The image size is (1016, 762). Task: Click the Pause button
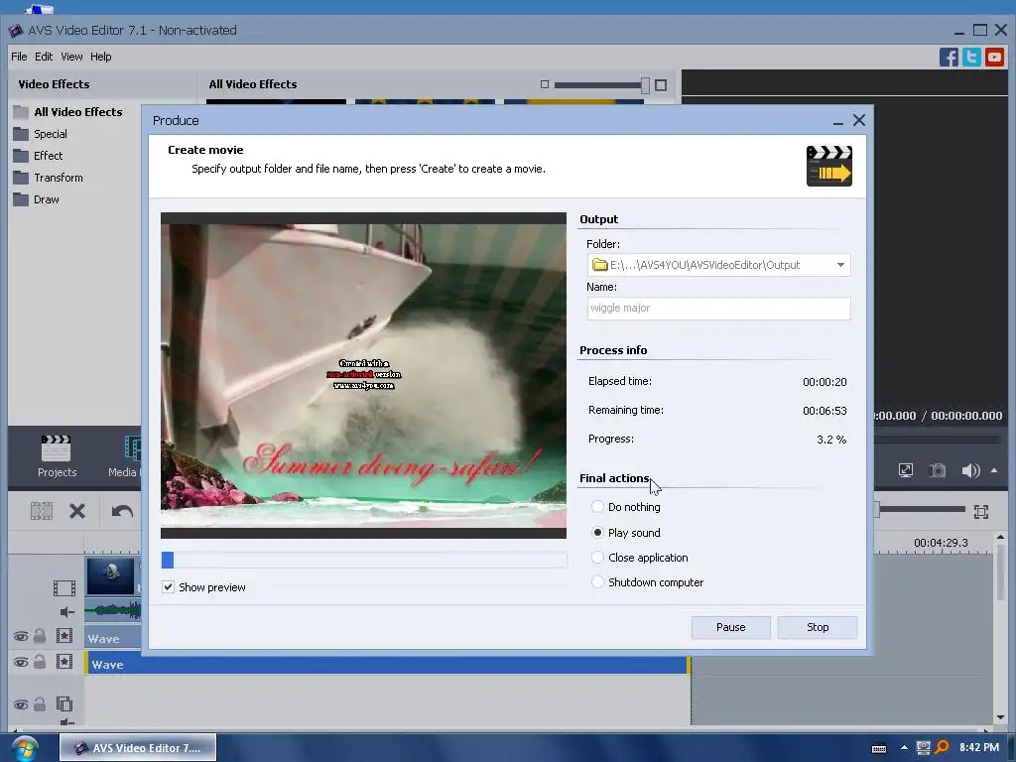(x=730, y=627)
